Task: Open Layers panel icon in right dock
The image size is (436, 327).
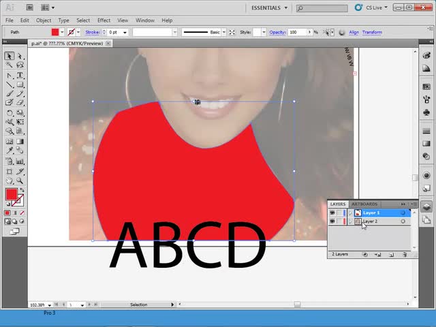Action: tap(426, 206)
